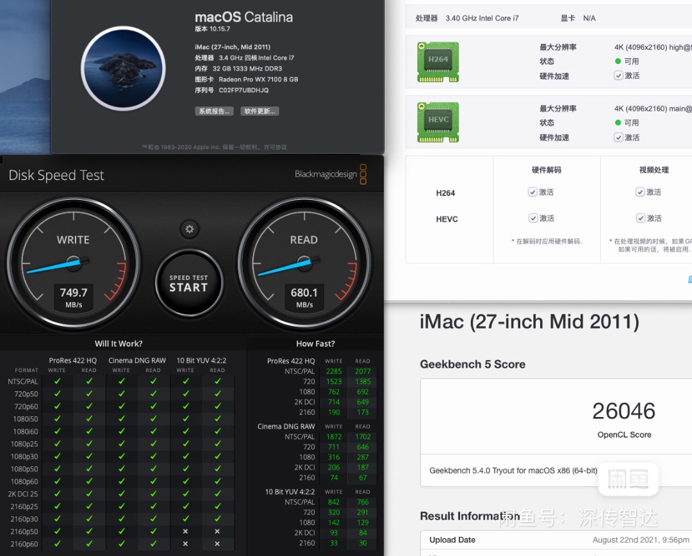The width and height of the screenshot is (692, 556).
Task: Click the 显卡 N/A value
Action: pos(589,18)
